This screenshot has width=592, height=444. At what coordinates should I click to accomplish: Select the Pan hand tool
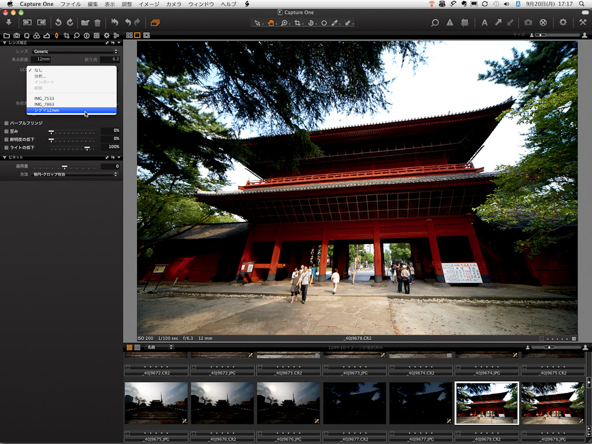(271, 23)
